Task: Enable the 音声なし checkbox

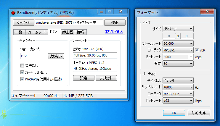Action: [22, 65]
